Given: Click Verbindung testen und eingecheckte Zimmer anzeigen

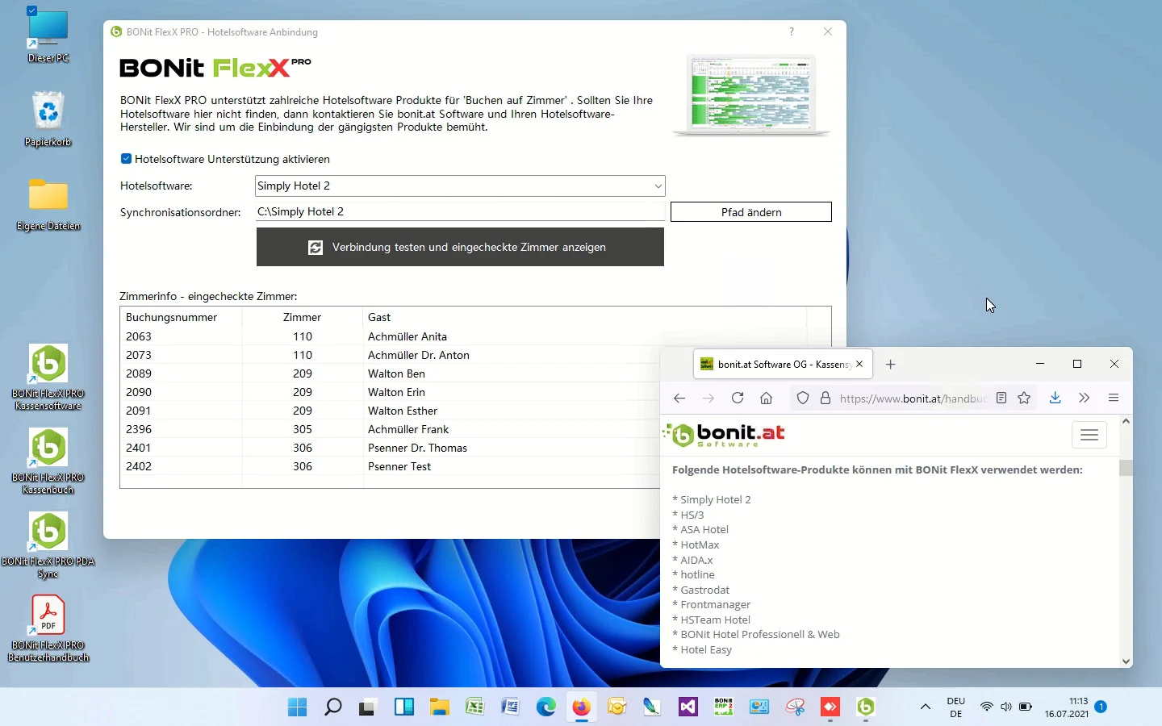Looking at the screenshot, I should pos(460,247).
